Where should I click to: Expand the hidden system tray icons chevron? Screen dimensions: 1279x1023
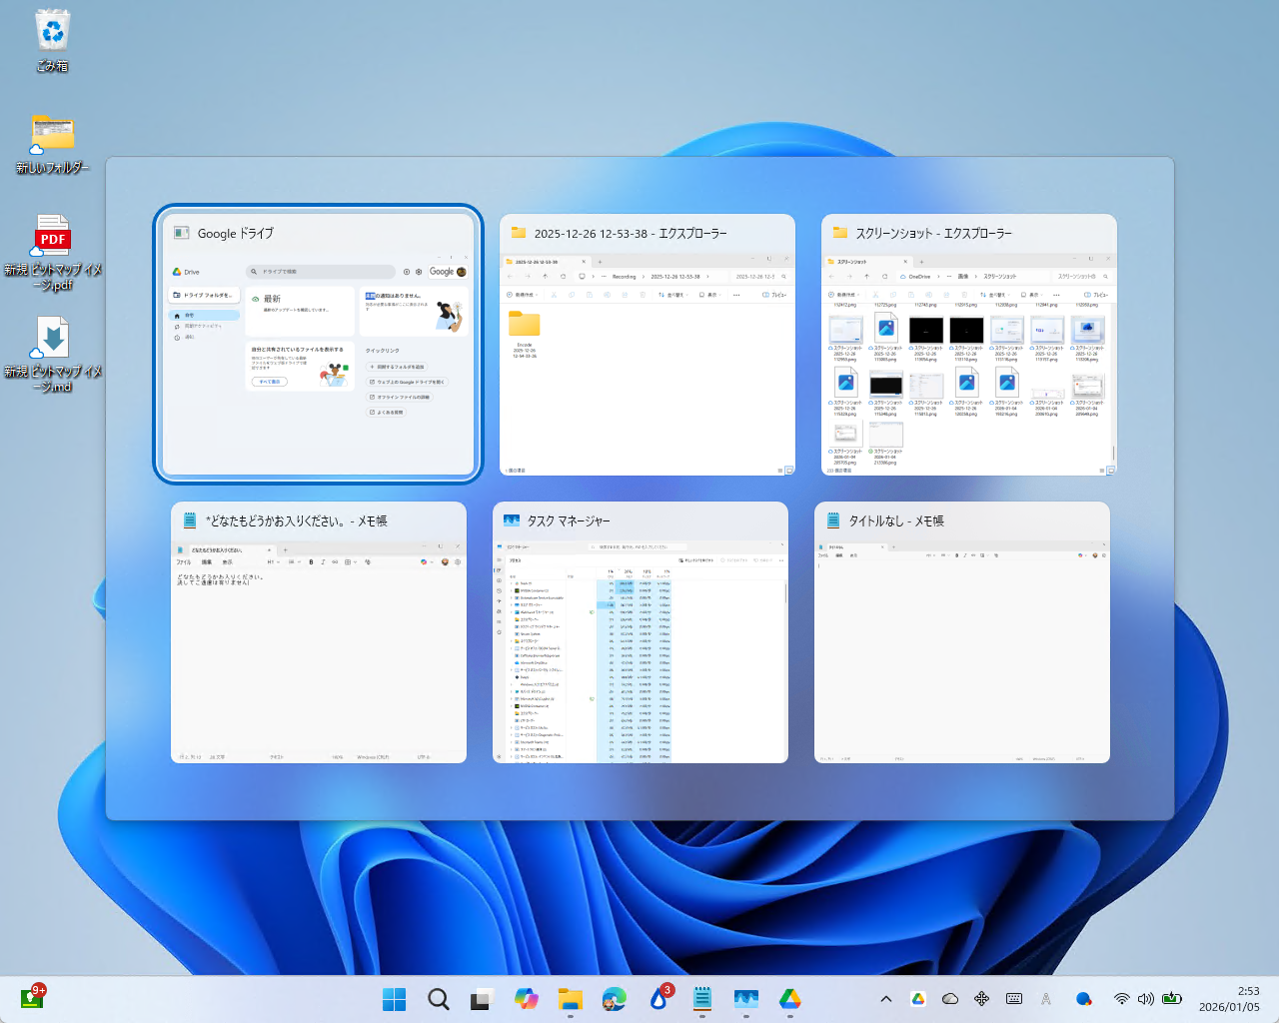pyautogui.click(x=885, y=998)
